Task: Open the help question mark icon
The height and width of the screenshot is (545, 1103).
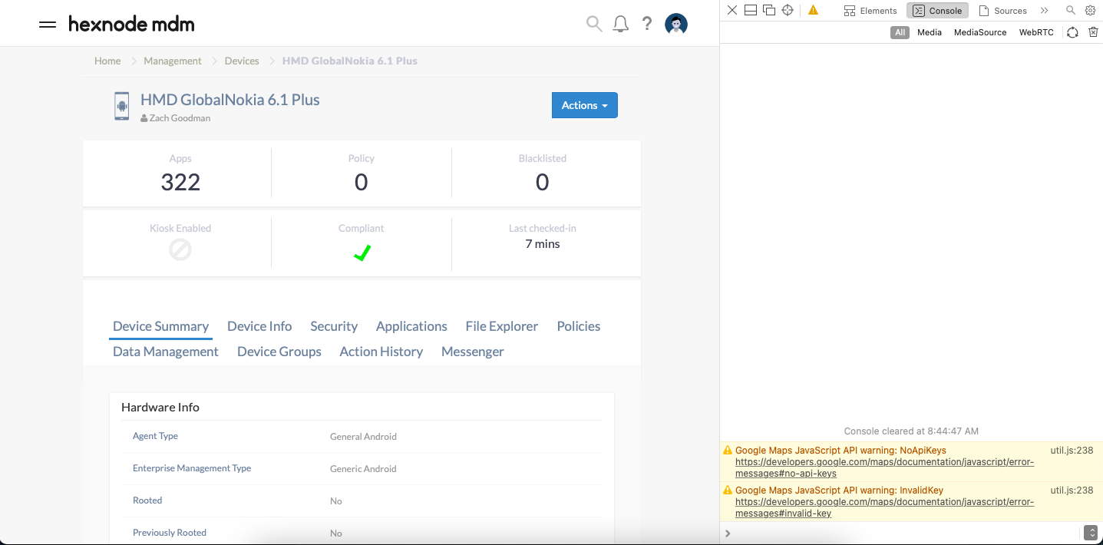Action: (647, 24)
